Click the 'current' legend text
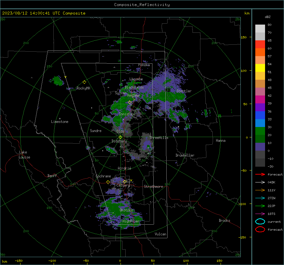284x265 pixels. point(274,222)
